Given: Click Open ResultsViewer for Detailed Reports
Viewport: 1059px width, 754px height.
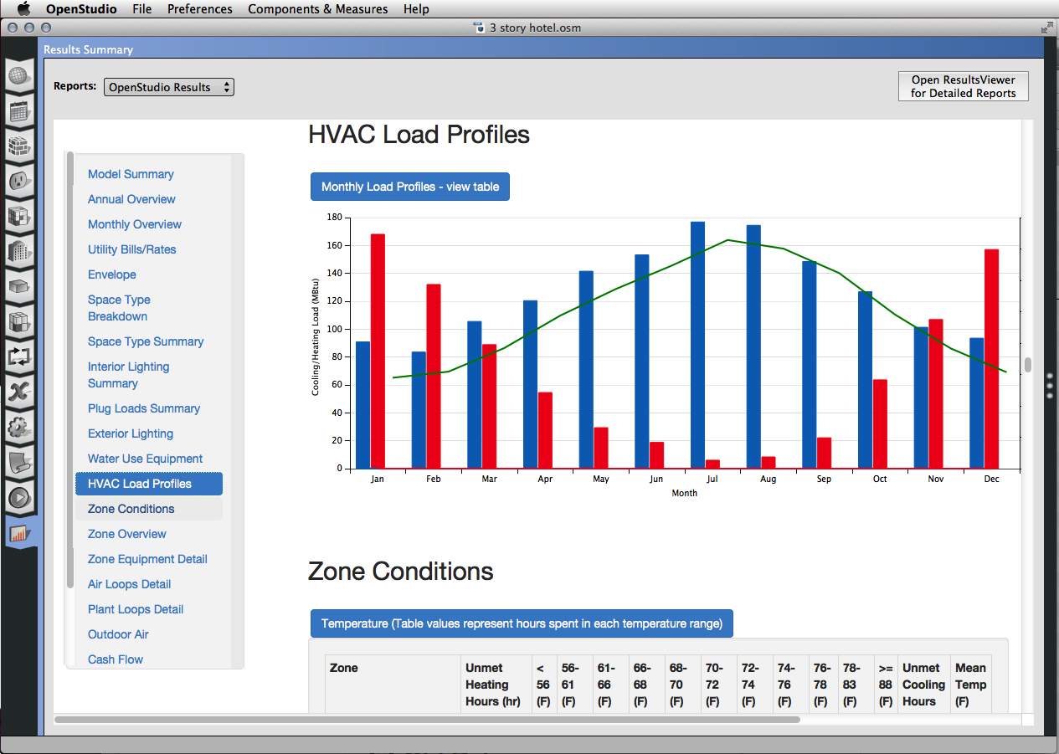Looking at the screenshot, I should point(963,86).
